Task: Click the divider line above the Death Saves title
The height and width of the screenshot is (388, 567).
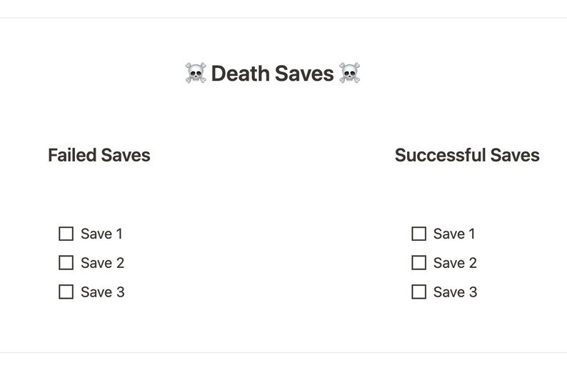Action: click(x=283, y=17)
